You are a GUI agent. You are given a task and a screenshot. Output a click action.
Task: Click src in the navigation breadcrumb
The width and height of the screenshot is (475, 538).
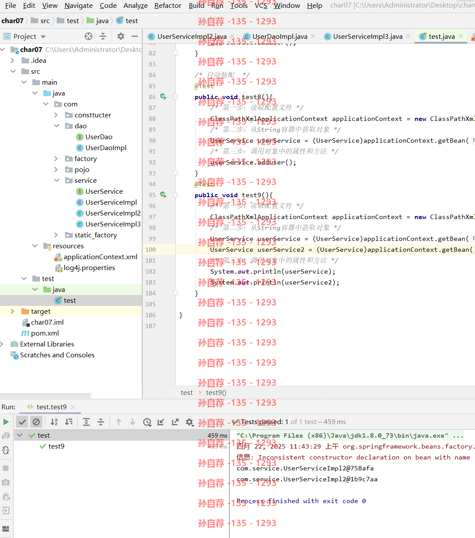[x=41, y=21]
